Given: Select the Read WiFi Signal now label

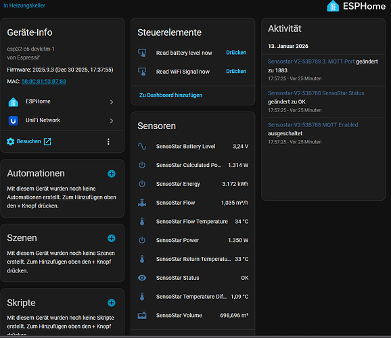Looking at the screenshot, I should pyautogui.click(x=183, y=72).
